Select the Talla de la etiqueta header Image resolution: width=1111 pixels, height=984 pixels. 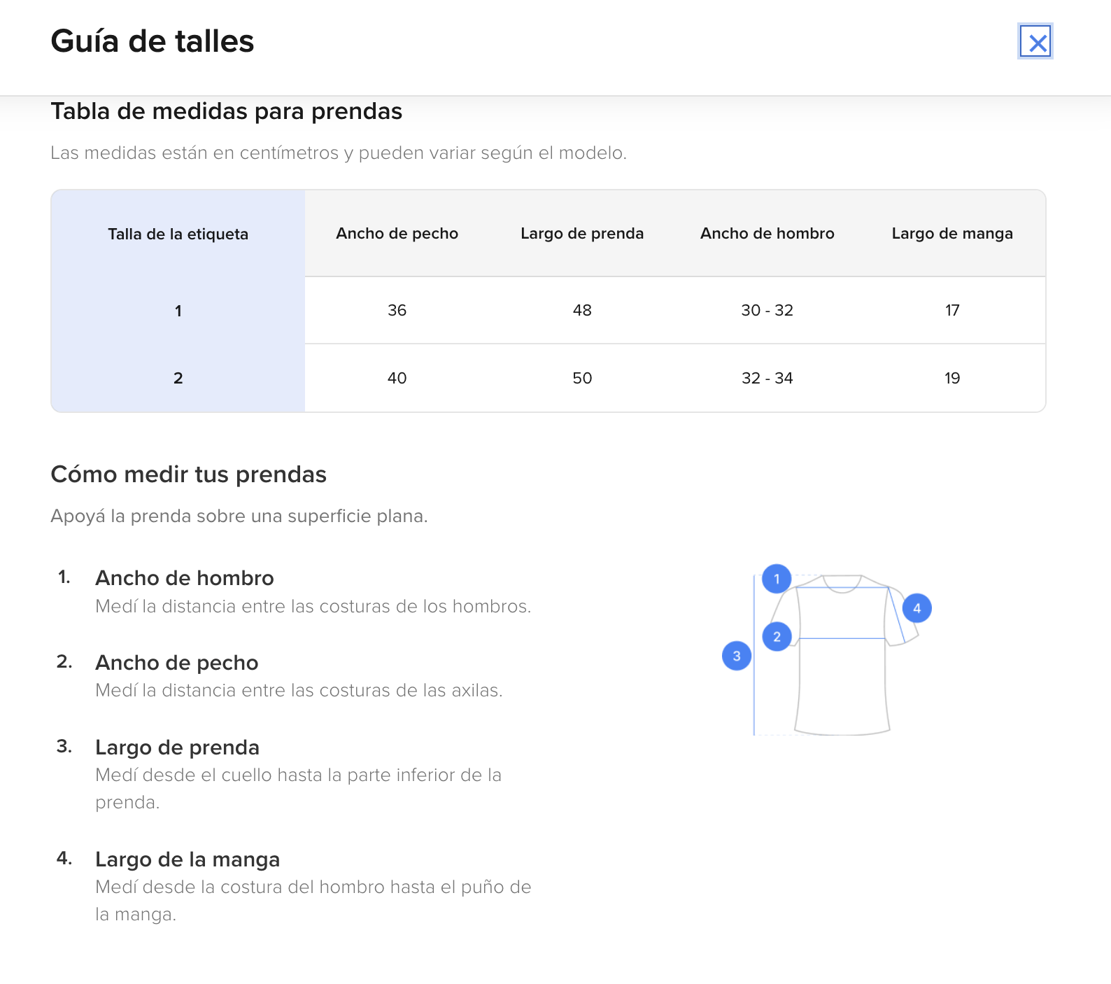point(178,234)
